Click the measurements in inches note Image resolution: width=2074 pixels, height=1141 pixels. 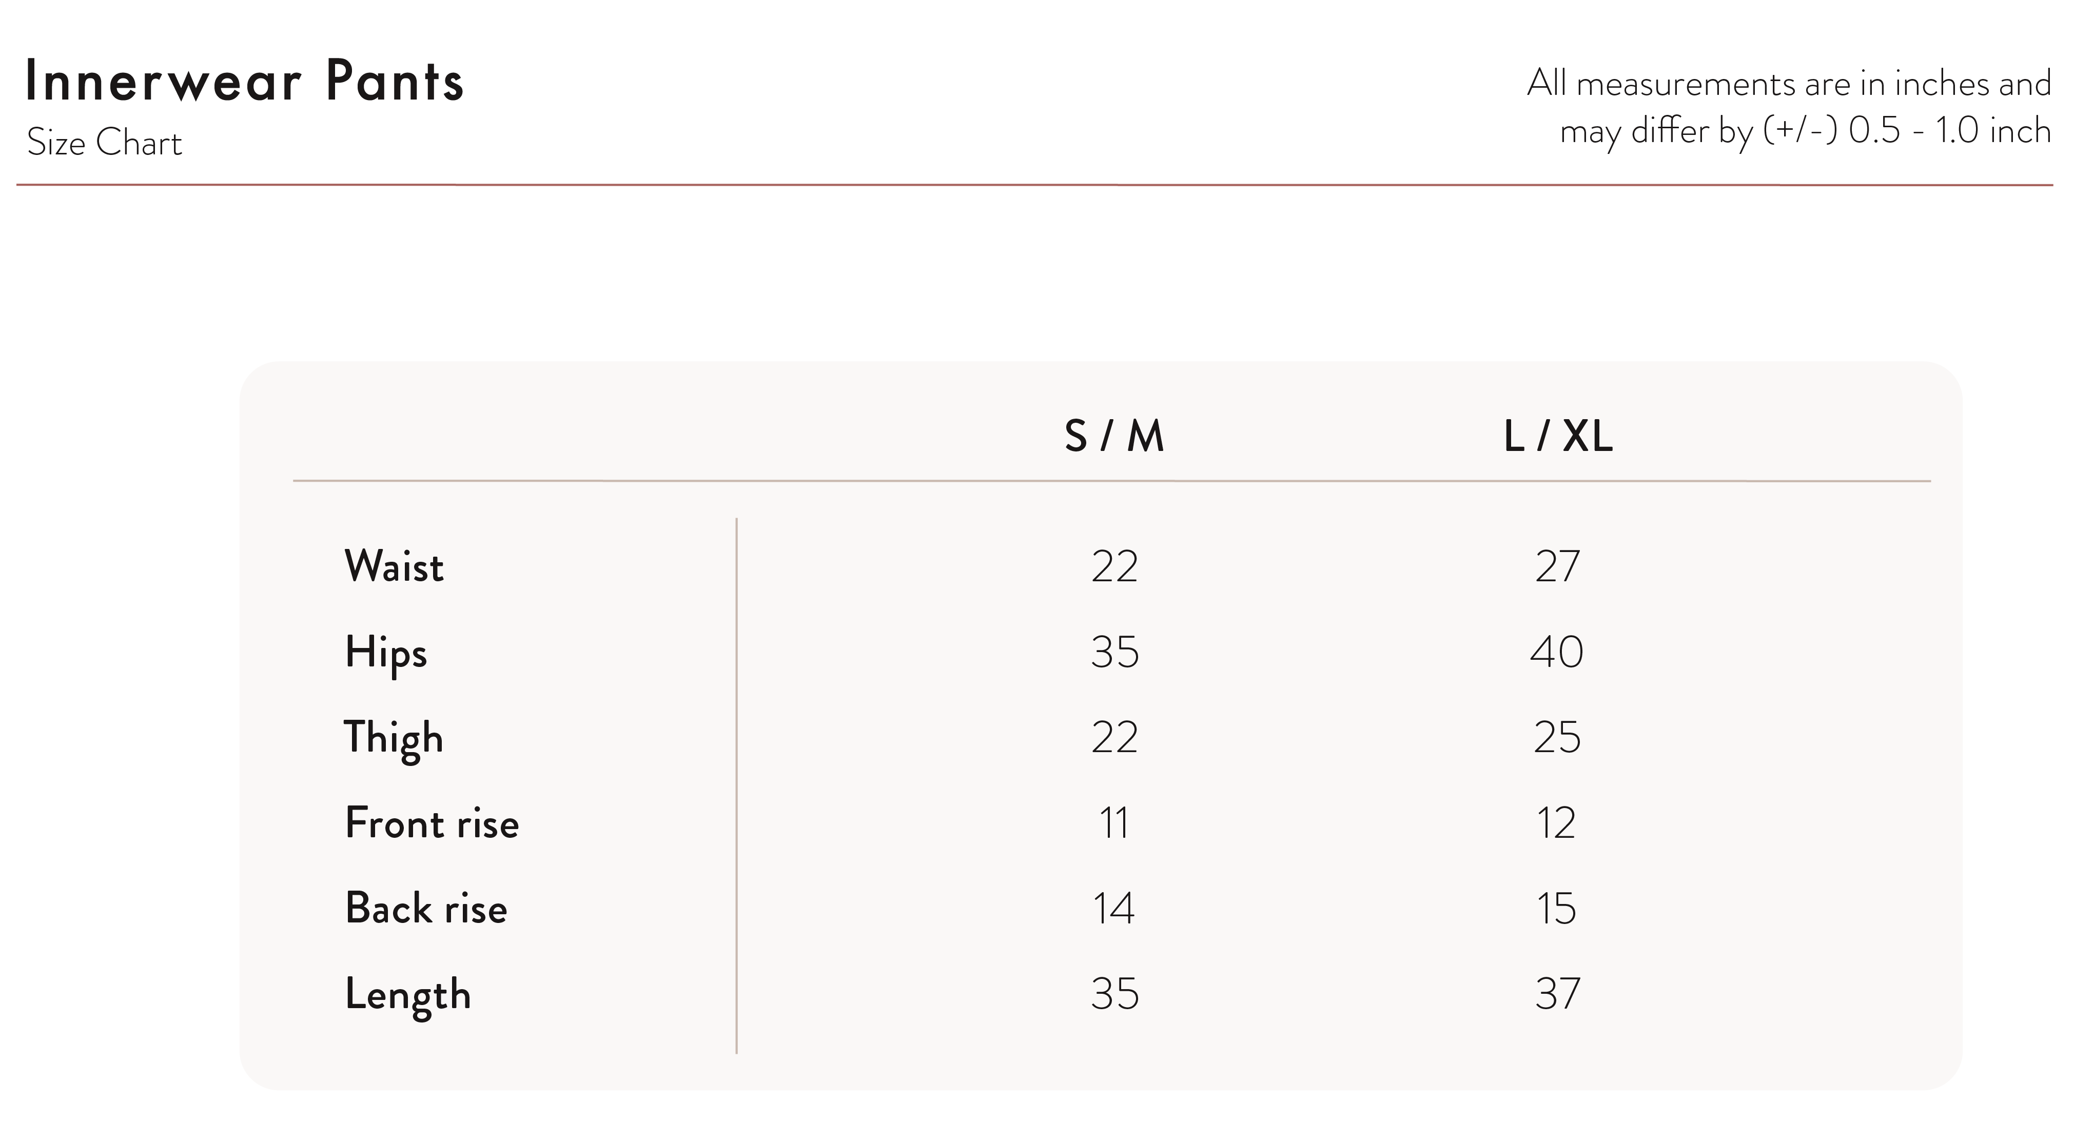(1789, 108)
